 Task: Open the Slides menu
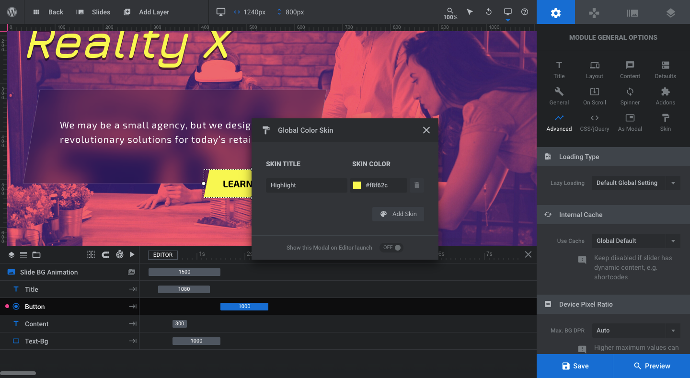pos(93,12)
